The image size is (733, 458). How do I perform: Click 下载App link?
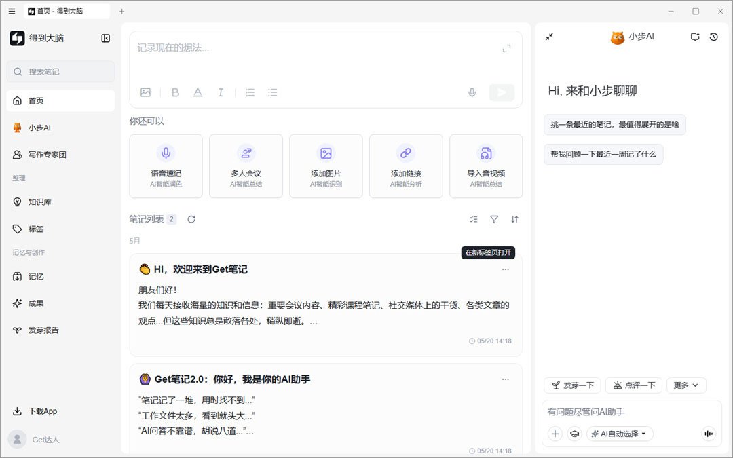(x=35, y=411)
